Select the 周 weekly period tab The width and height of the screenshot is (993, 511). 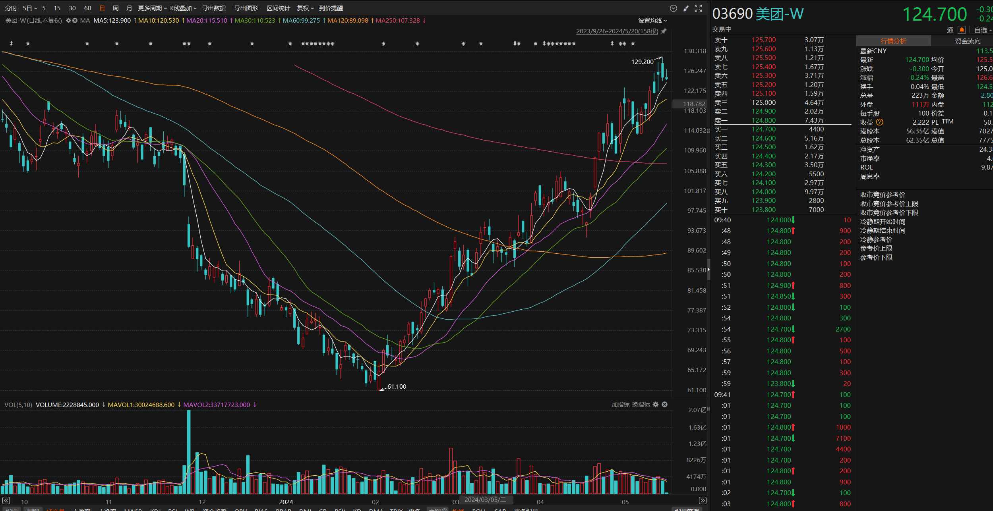(x=116, y=8)
